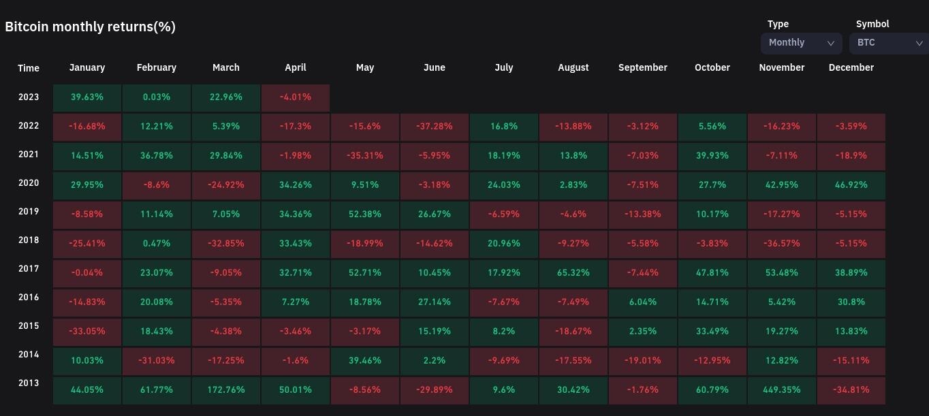Click the November column header
Viewport: 929px width, 416px height.
pos(781,67)
